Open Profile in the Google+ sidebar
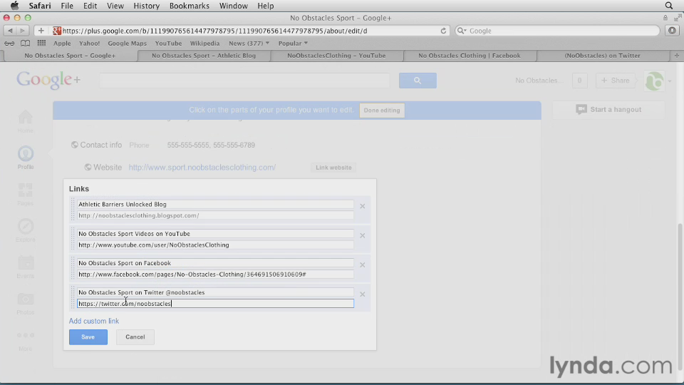 coord(26,158)
